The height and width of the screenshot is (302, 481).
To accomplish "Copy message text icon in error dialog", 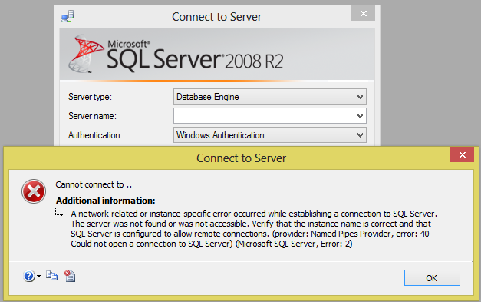I will 52,276.
